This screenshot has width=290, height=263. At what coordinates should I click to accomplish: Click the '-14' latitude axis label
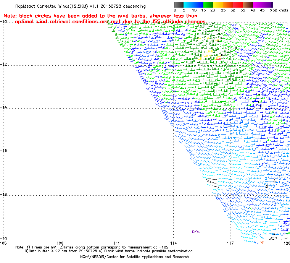3,107
